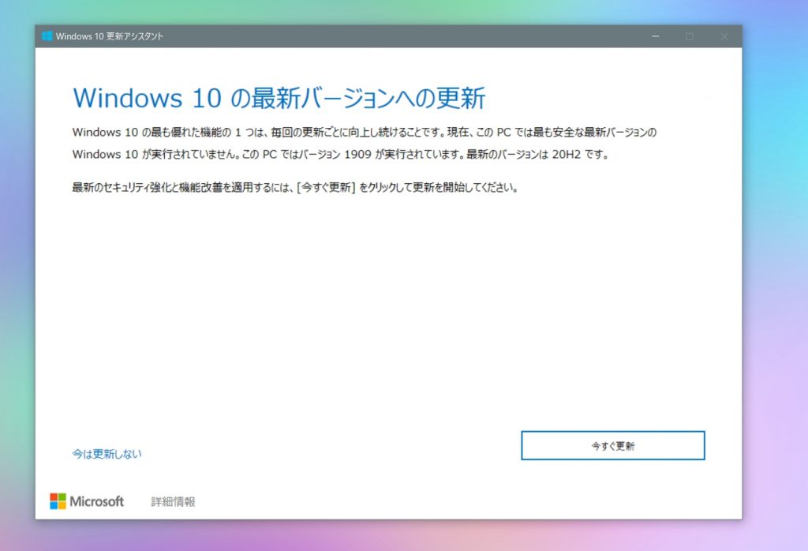Screen dimensions: 808x551
Task: Select the 今すぐ更新 button to start updating
Action: pos(612,445)
